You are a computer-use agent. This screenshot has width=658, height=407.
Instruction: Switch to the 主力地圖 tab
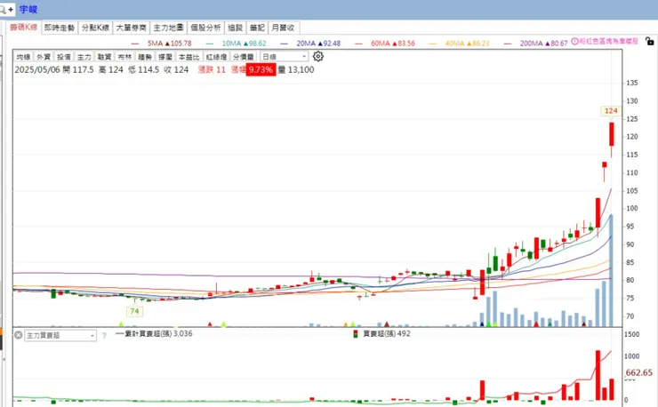168,28
